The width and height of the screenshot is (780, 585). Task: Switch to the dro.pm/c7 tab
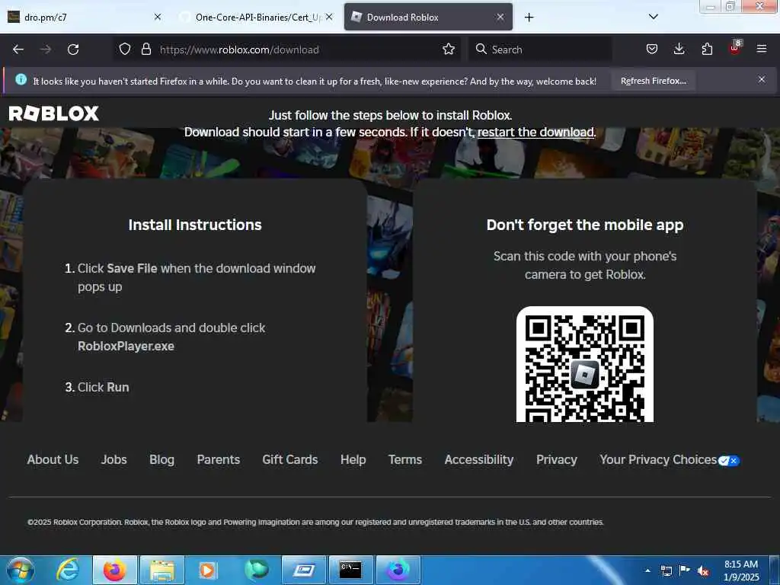84,17
